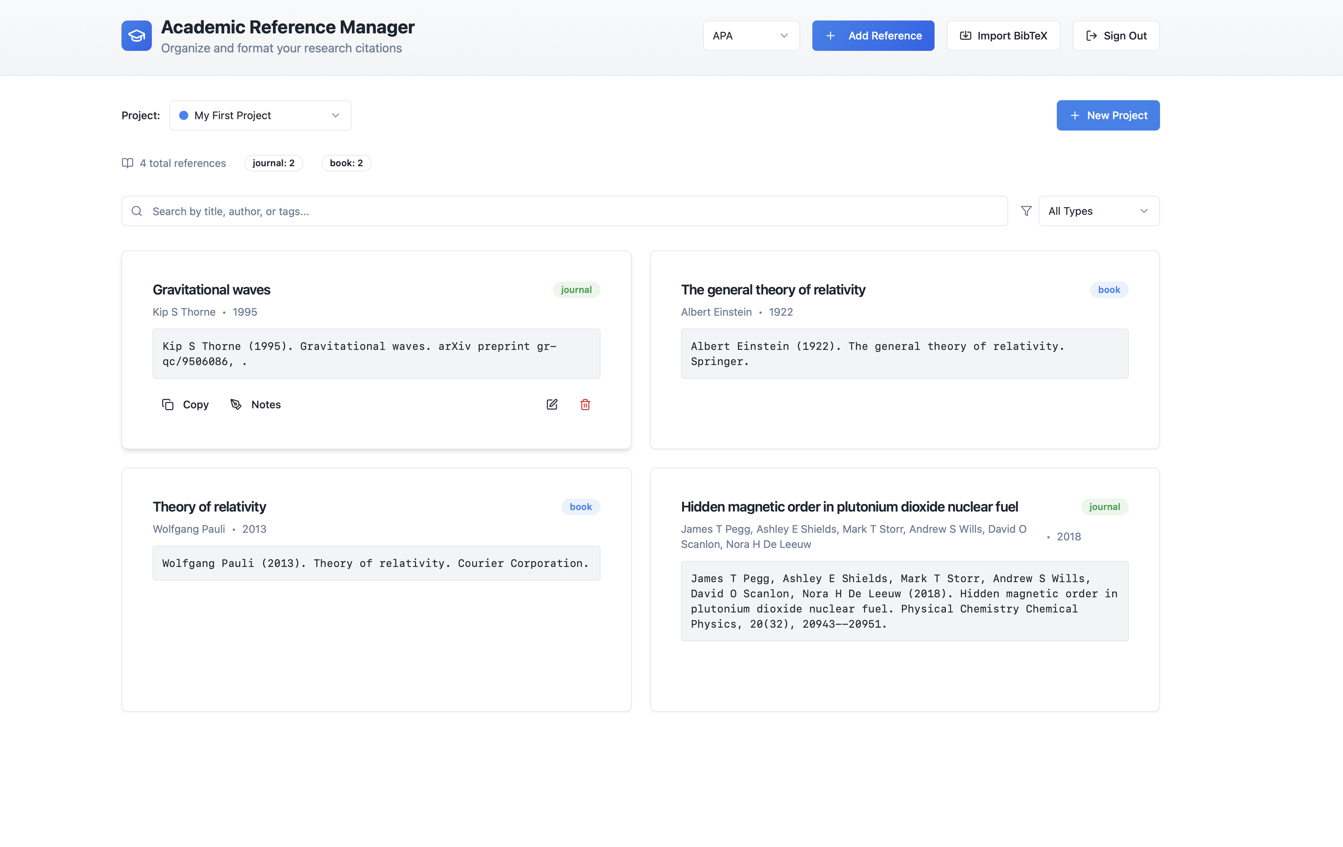Create a New Project
Viewport: 1343px width, 847px height.
1108,115
